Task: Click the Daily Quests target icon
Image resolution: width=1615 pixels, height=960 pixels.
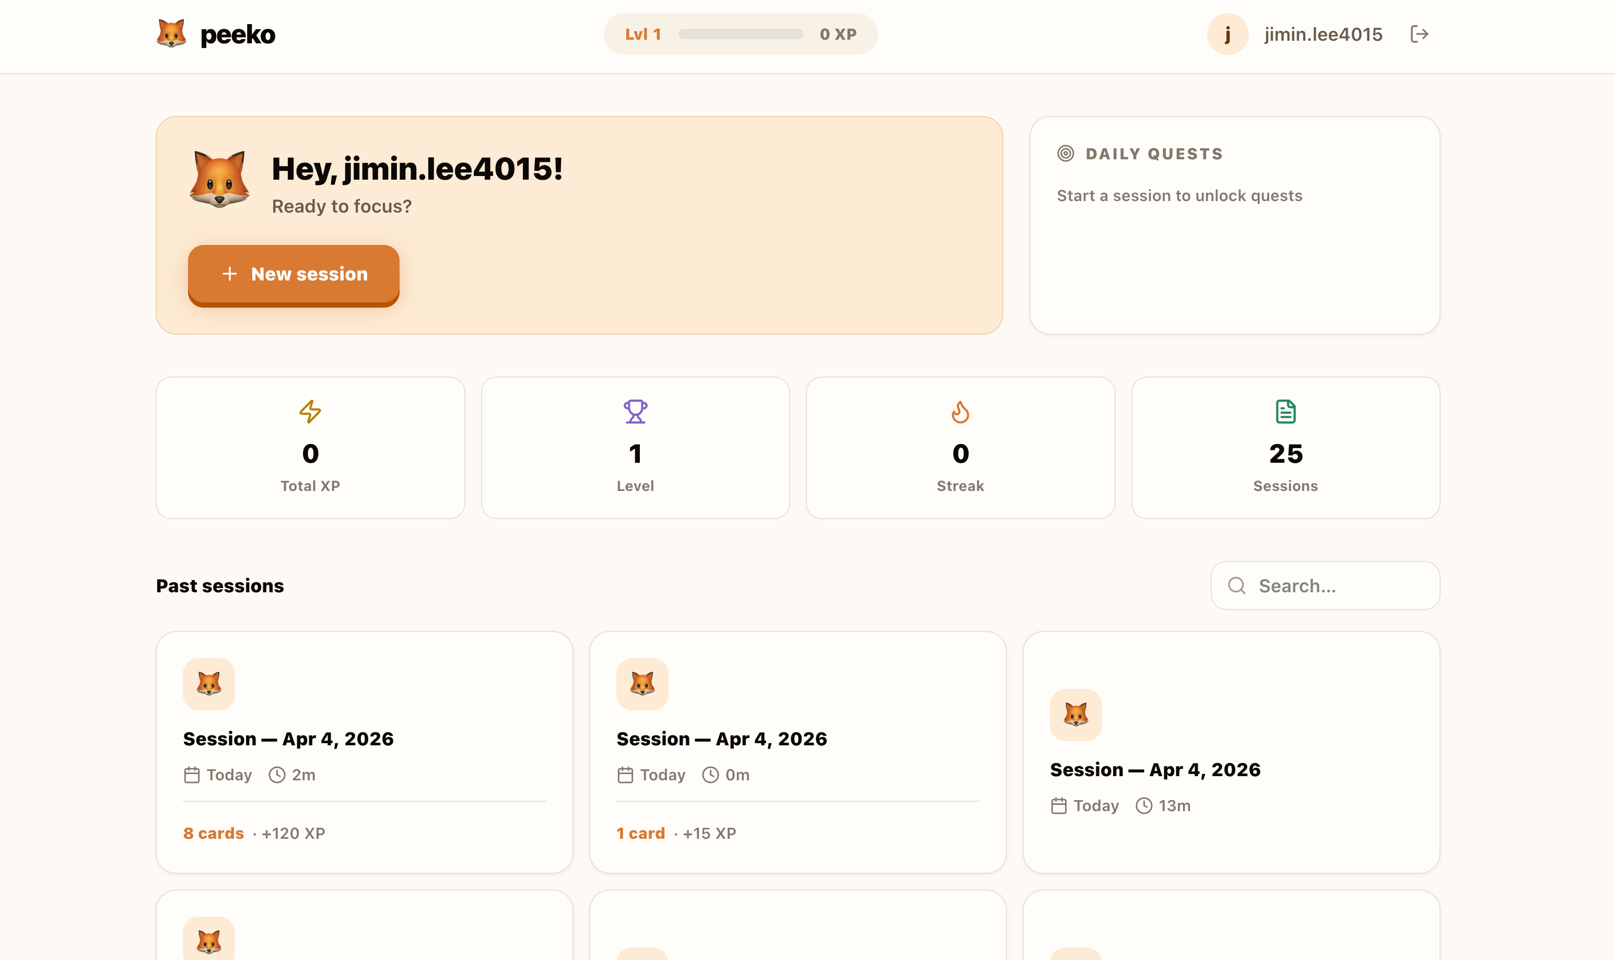Action: (1065, 154)
